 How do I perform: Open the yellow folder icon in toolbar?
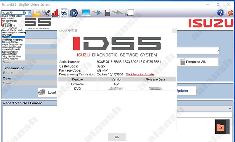tap(36, 13)
